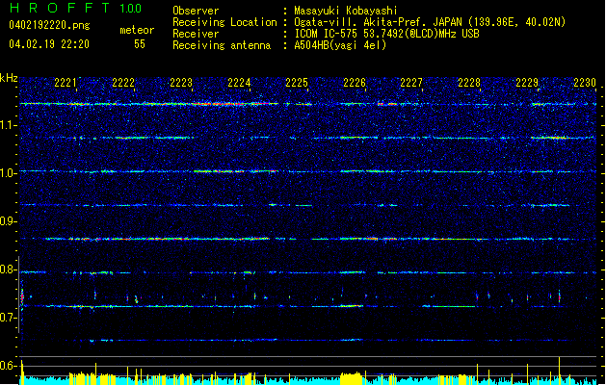This screenshot has width=606, height=385.
Task: Click the 2222 time marker
Action: click(123, 83)
